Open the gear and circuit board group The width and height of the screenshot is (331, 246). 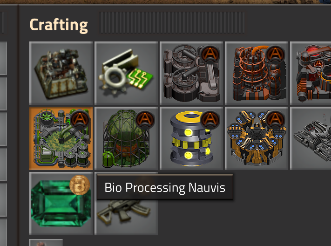(x=126, y=73)
